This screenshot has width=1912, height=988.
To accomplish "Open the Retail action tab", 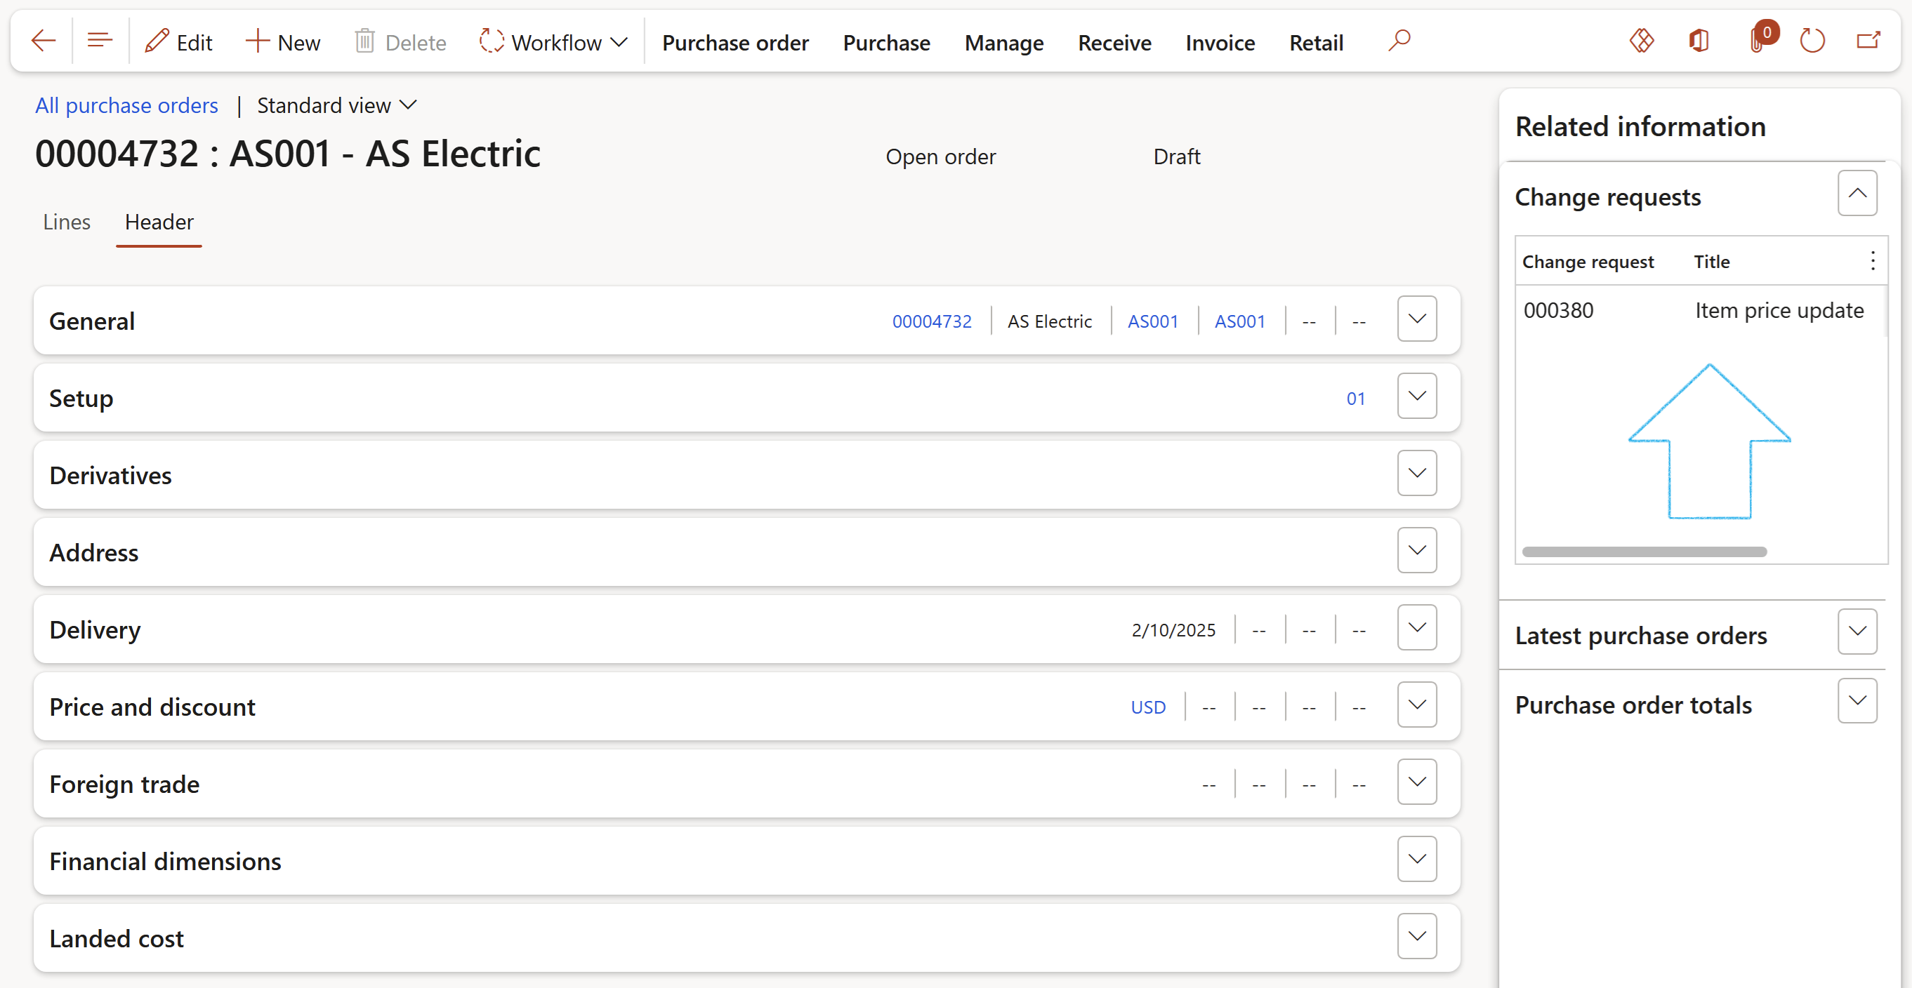I will pos(1315,42).
